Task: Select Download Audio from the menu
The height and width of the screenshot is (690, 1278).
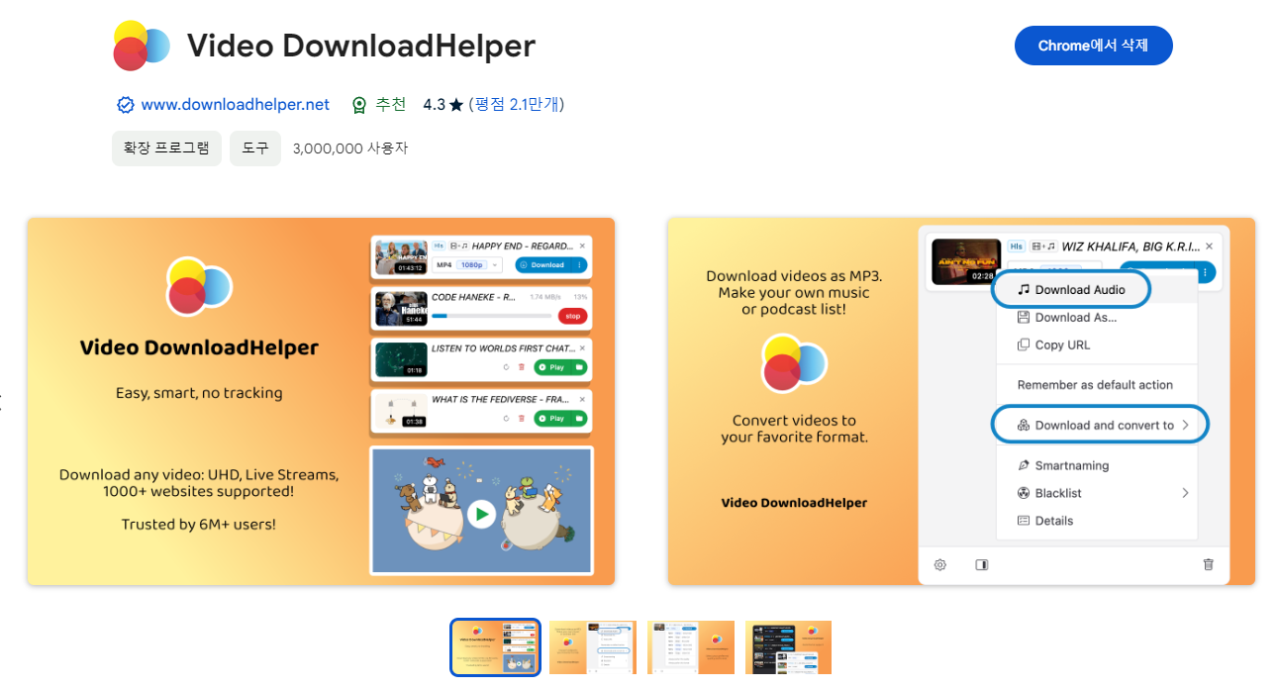Action: coord(1071,290)
